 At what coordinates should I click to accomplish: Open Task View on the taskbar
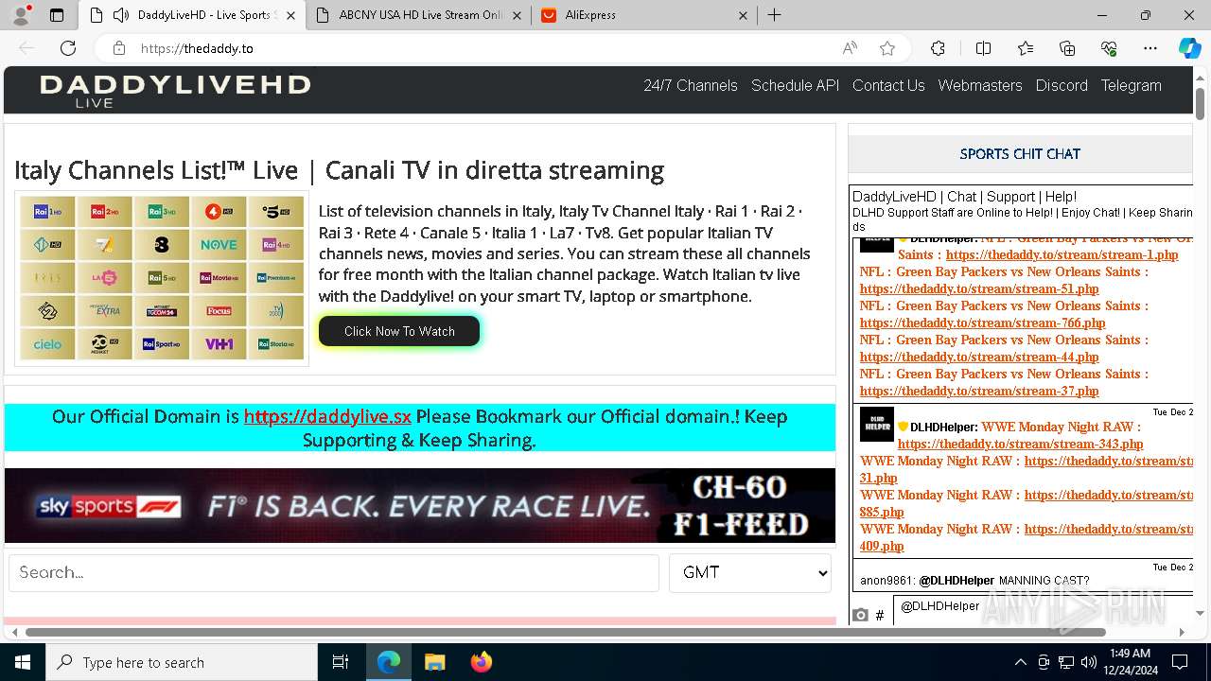pyautogui.click(x=341, y=662)
